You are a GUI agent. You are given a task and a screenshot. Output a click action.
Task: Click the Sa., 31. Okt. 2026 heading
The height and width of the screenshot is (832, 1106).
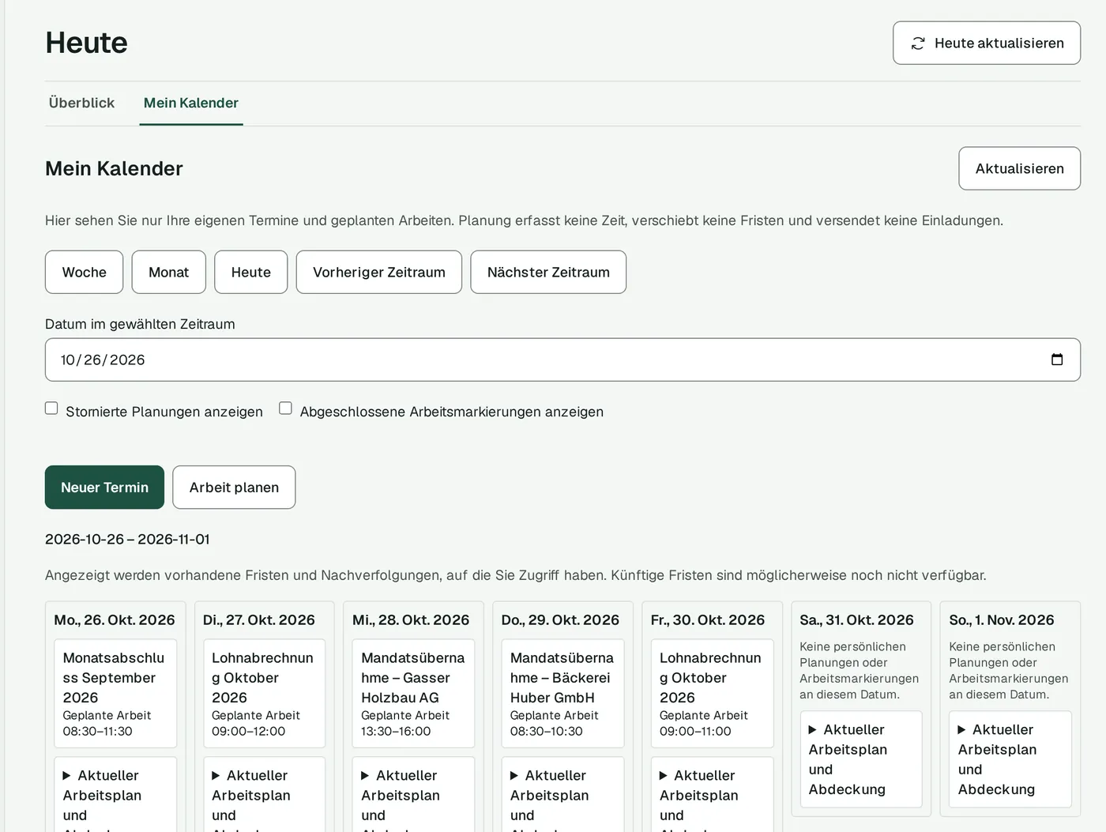(856, 620)
